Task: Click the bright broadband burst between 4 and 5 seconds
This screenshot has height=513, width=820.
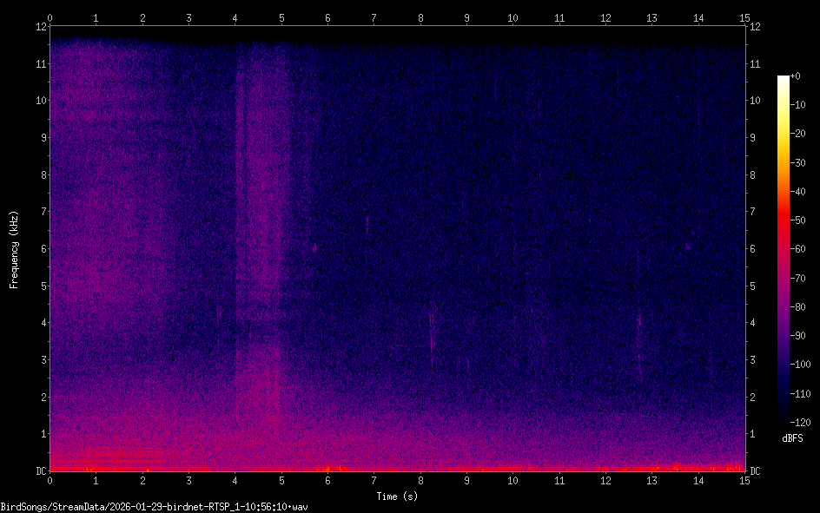Action: [261, 260]
